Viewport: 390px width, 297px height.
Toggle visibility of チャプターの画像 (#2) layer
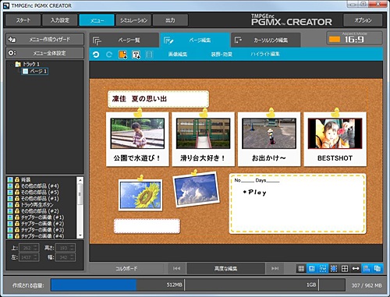[10, 224]
